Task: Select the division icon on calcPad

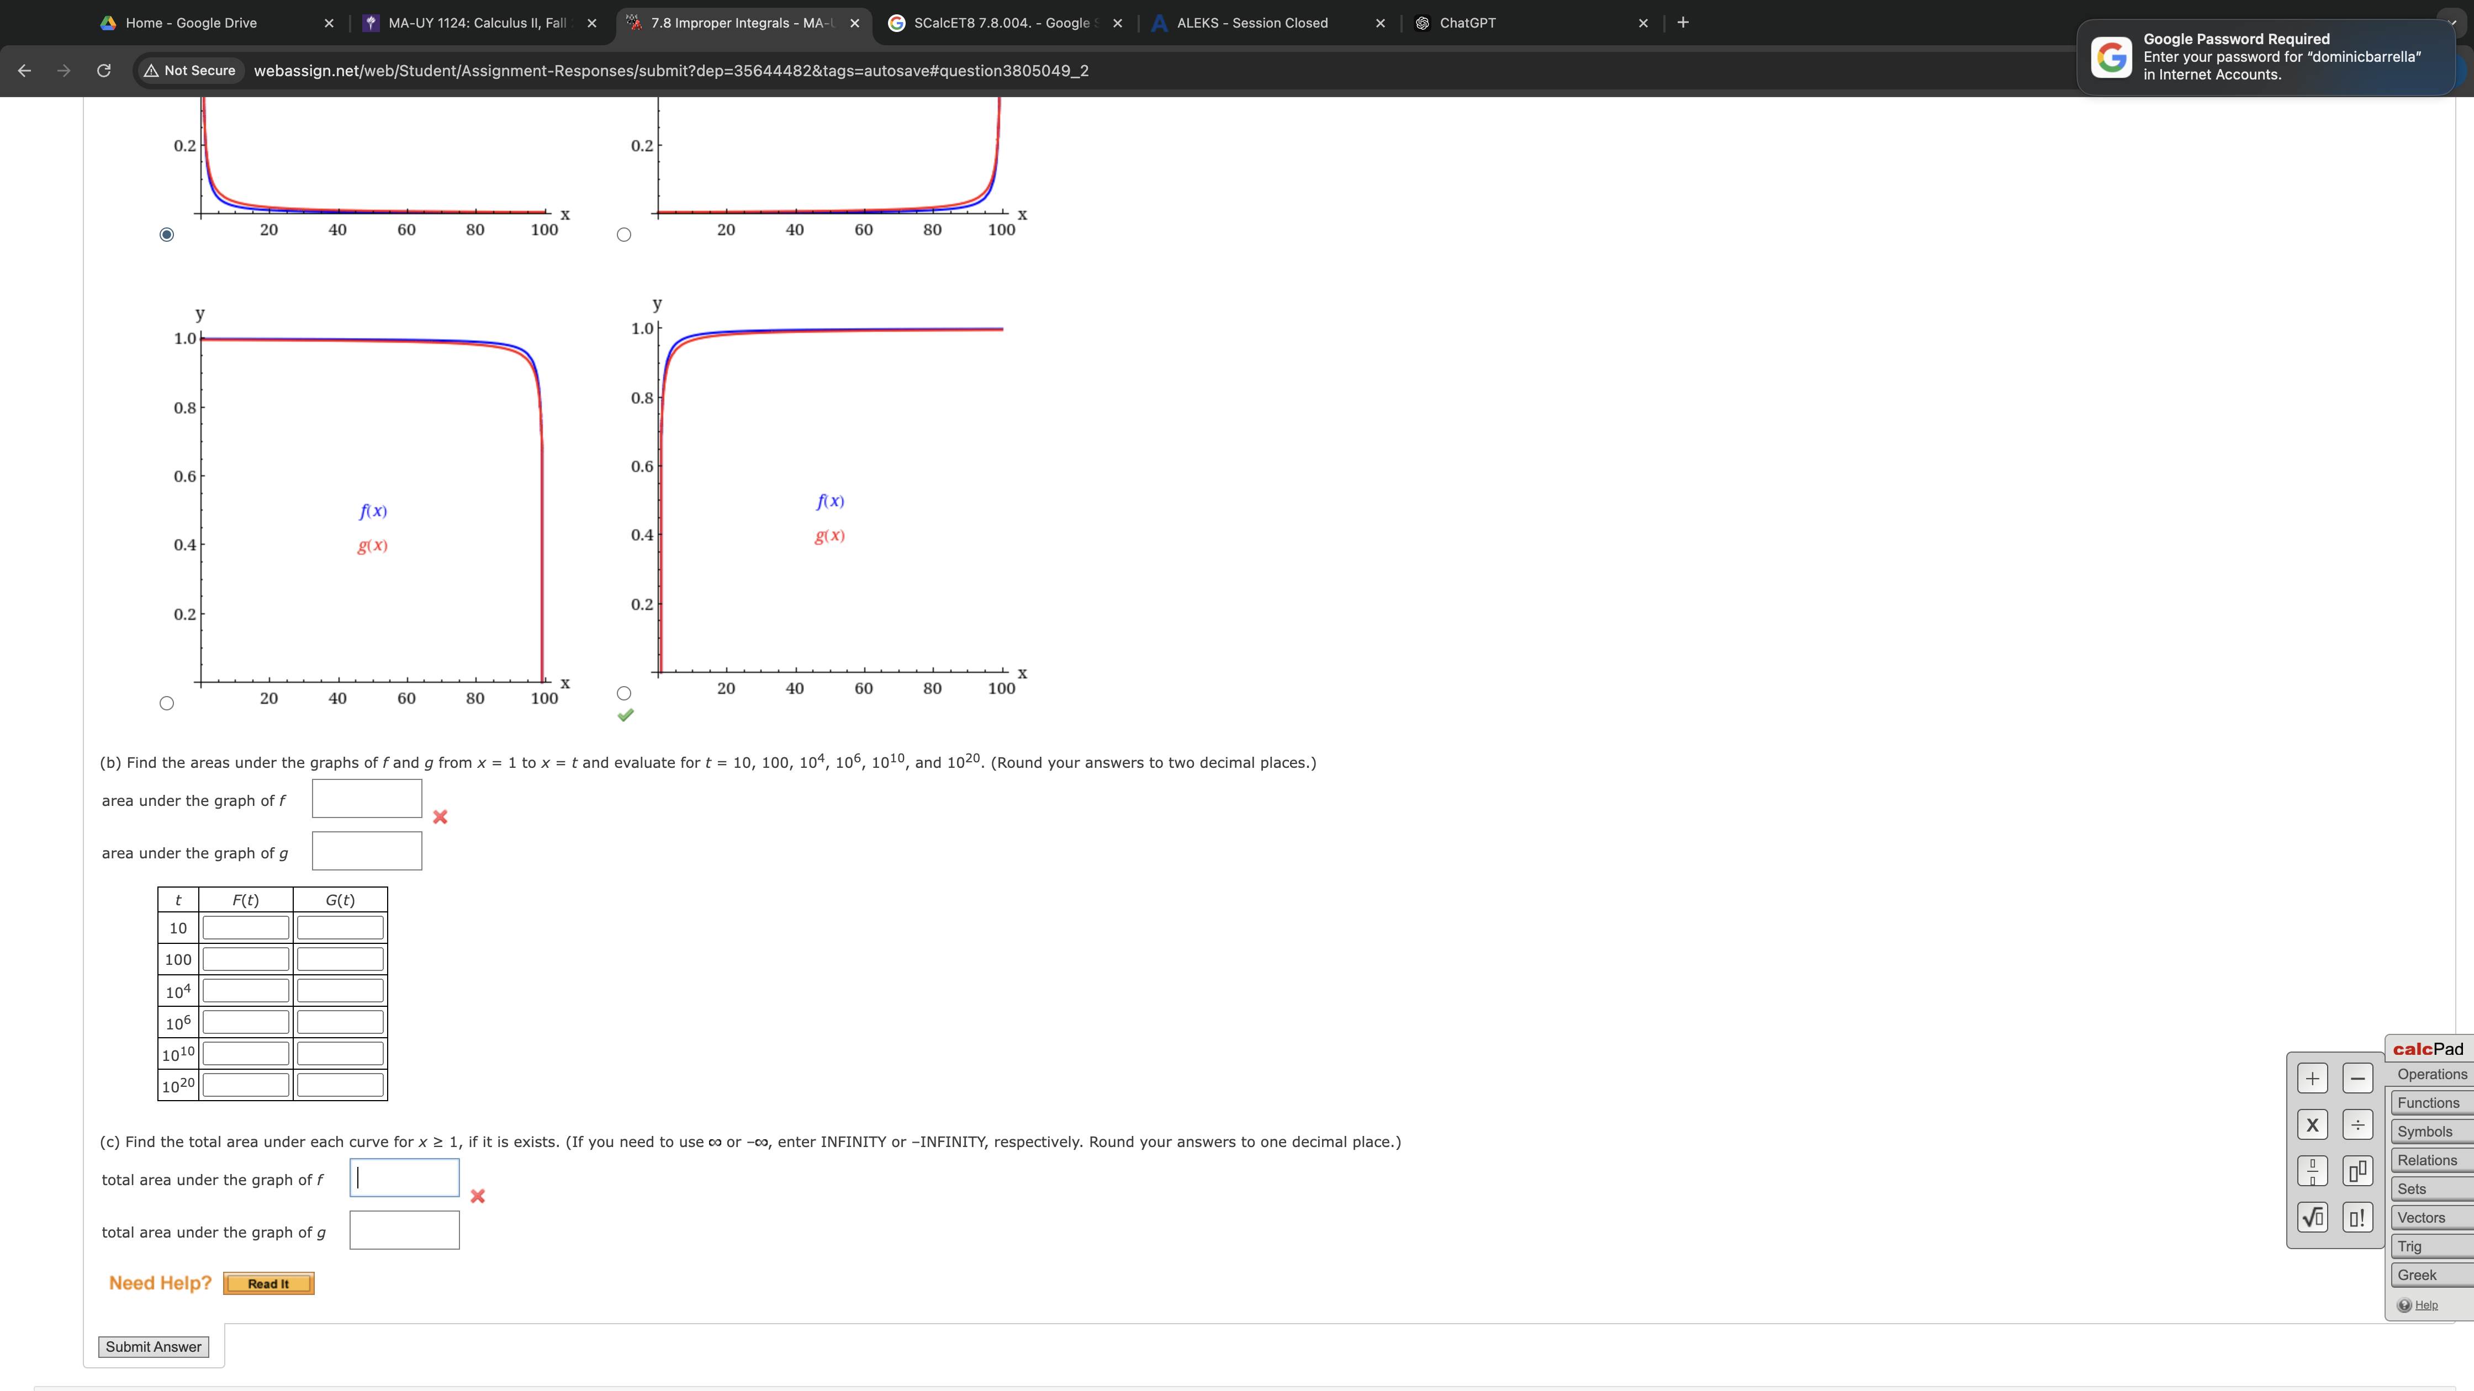Action: 2358,1124
